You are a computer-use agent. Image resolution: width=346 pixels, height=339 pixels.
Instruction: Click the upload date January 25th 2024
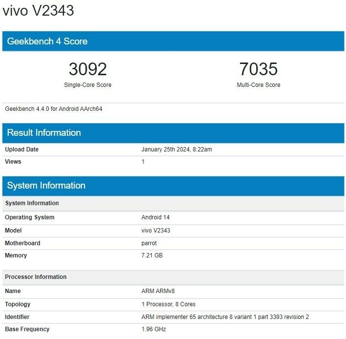tap(176, 149)
